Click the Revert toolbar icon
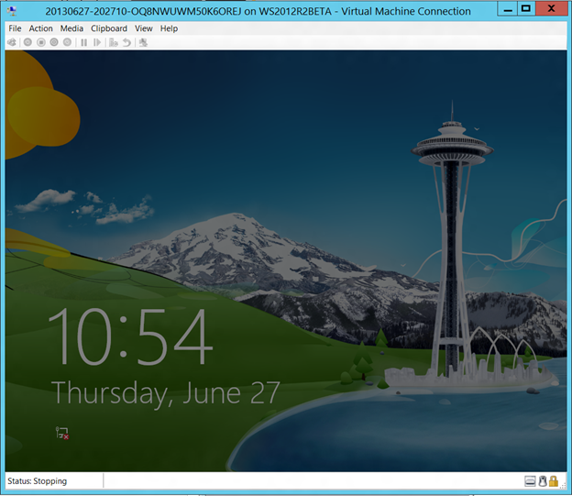Viewport: 572px width, 496px height. coord(126,42)
